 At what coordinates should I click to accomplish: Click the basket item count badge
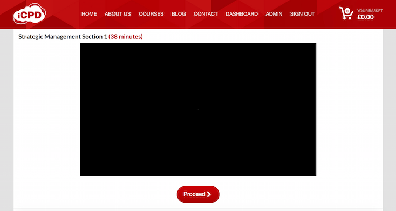tap(347, 11)
